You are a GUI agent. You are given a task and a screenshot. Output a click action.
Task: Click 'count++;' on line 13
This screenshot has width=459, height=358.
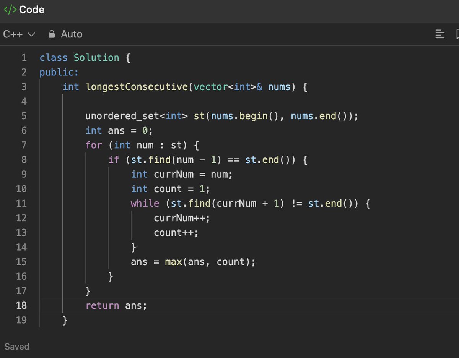pyautogui.click(x=176, y=232)
